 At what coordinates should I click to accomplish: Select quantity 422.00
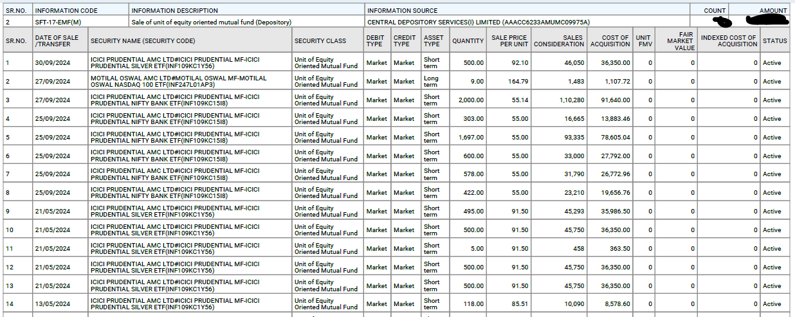coord(473,193)
